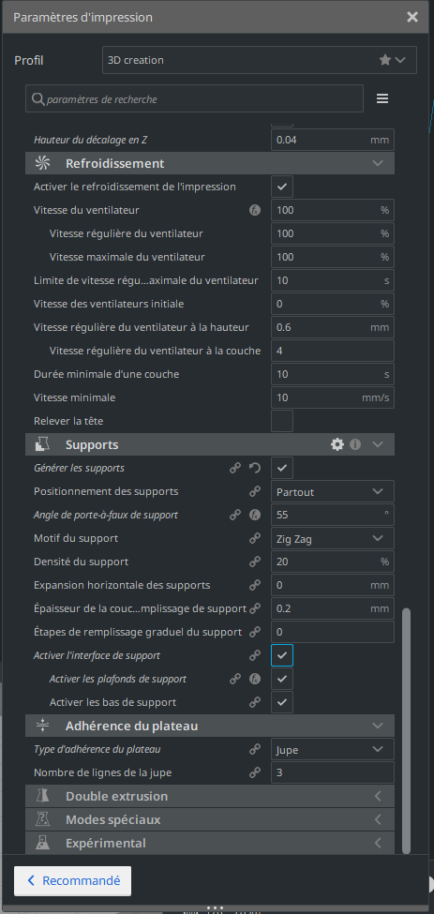Open the settings visibility hamburger menu
The width and height of the screenshot is (434, 914).
coord(382,98)
